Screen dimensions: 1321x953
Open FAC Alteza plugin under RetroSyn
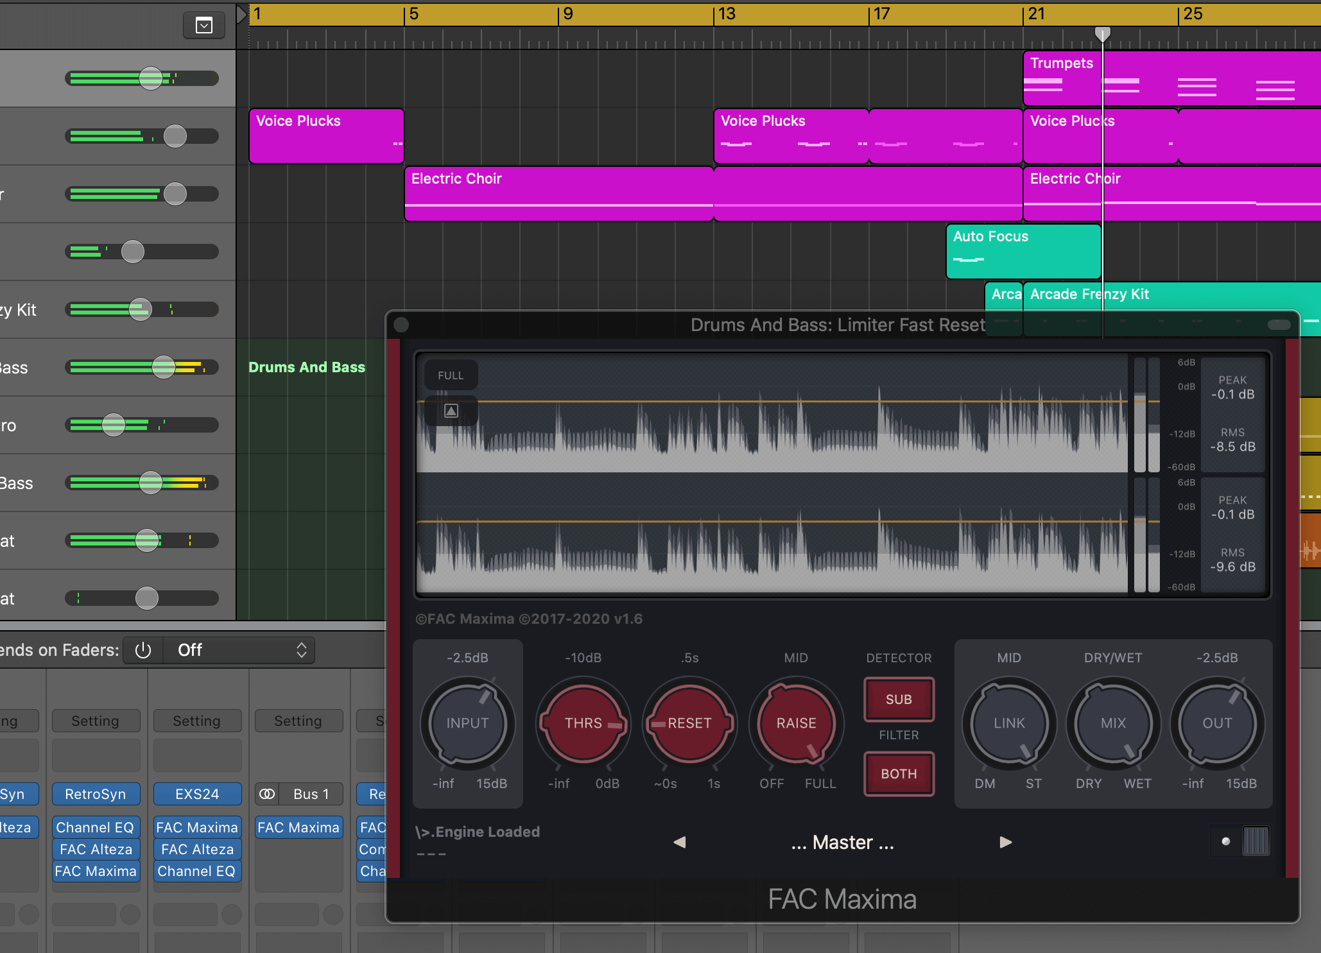pyautogui.click(x=96, y=849)
